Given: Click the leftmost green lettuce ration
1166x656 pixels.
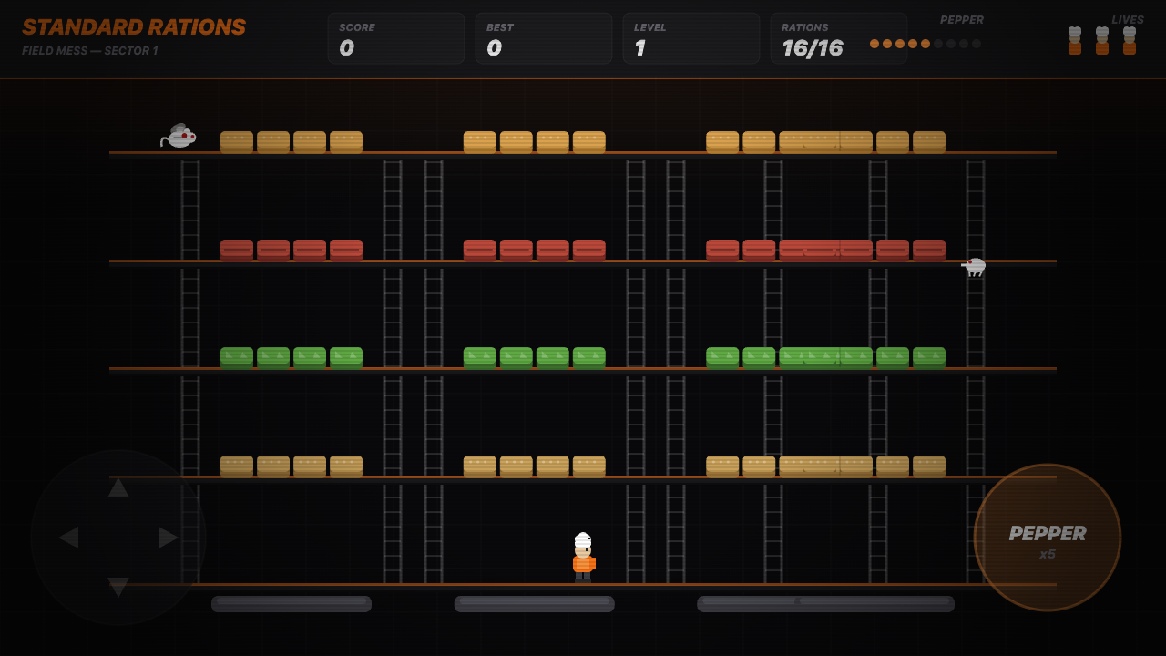Looking at the screenshot, I should pyautogui.click(x=237, y=357).
